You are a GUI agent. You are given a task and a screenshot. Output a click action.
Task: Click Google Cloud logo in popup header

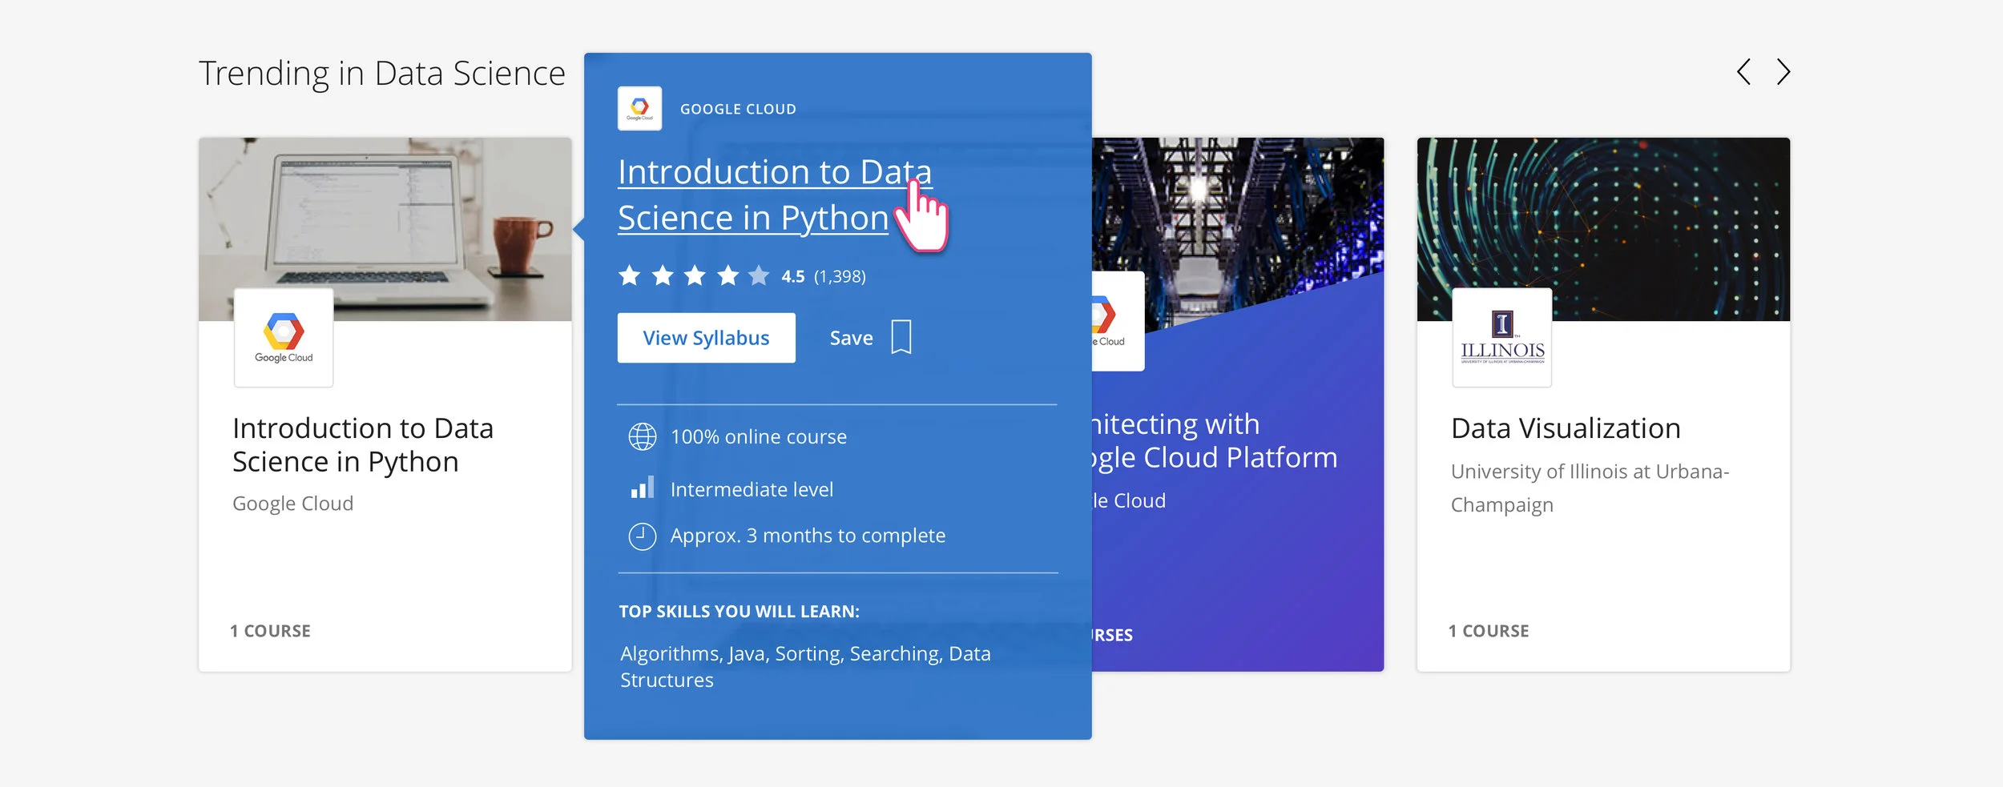coord(639,108)
